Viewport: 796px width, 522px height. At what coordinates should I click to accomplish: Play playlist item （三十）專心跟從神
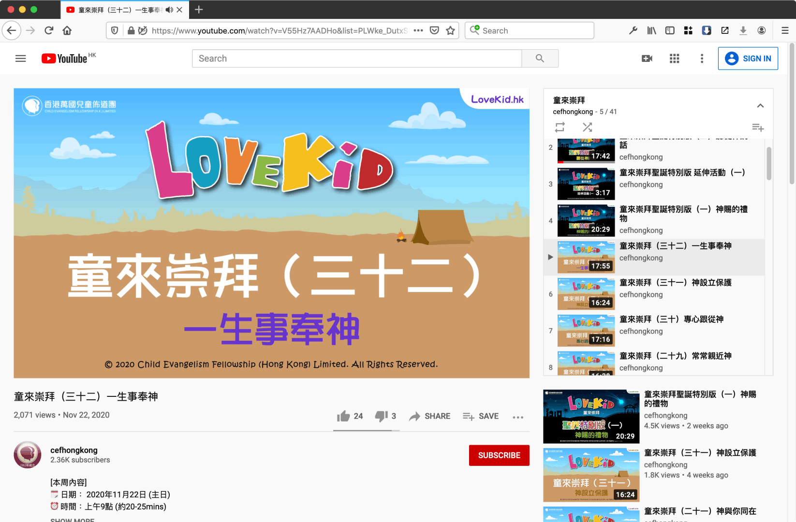point(654,331)
